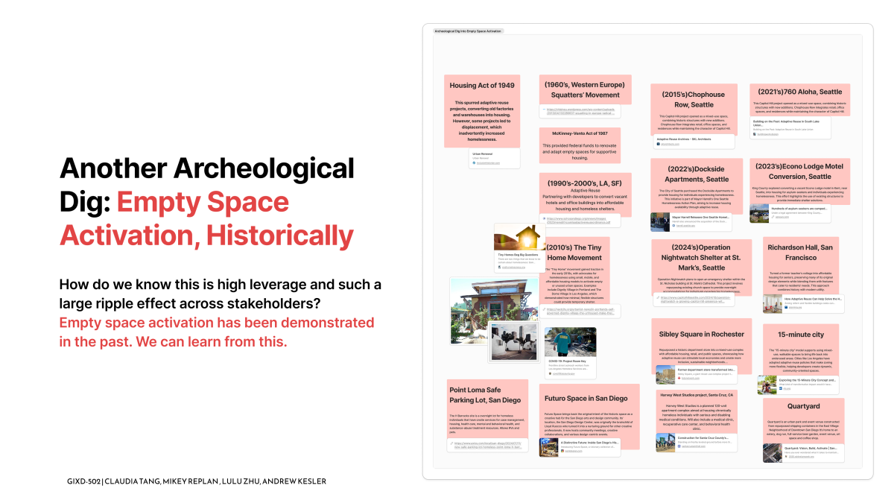The height and width of the screenshot is (503, 894).
Task: Open the wordpress link under Squatters' Movement
Action: click(581, 113)
